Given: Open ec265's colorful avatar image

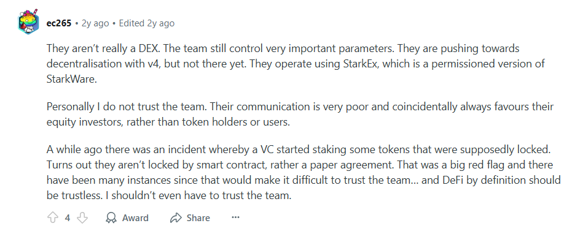Looking at the screenshot, I should pyautogui.click(x=28, y=22).
